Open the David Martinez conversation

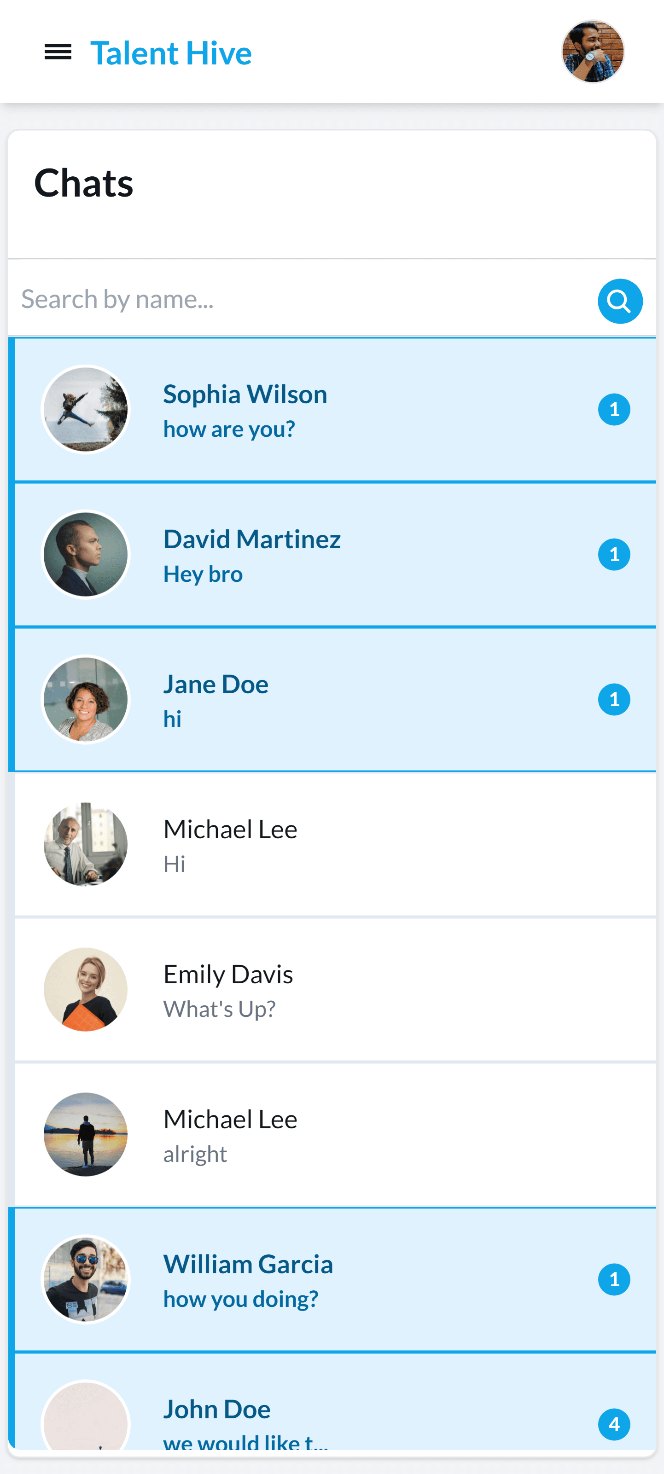tap(332, 554)
